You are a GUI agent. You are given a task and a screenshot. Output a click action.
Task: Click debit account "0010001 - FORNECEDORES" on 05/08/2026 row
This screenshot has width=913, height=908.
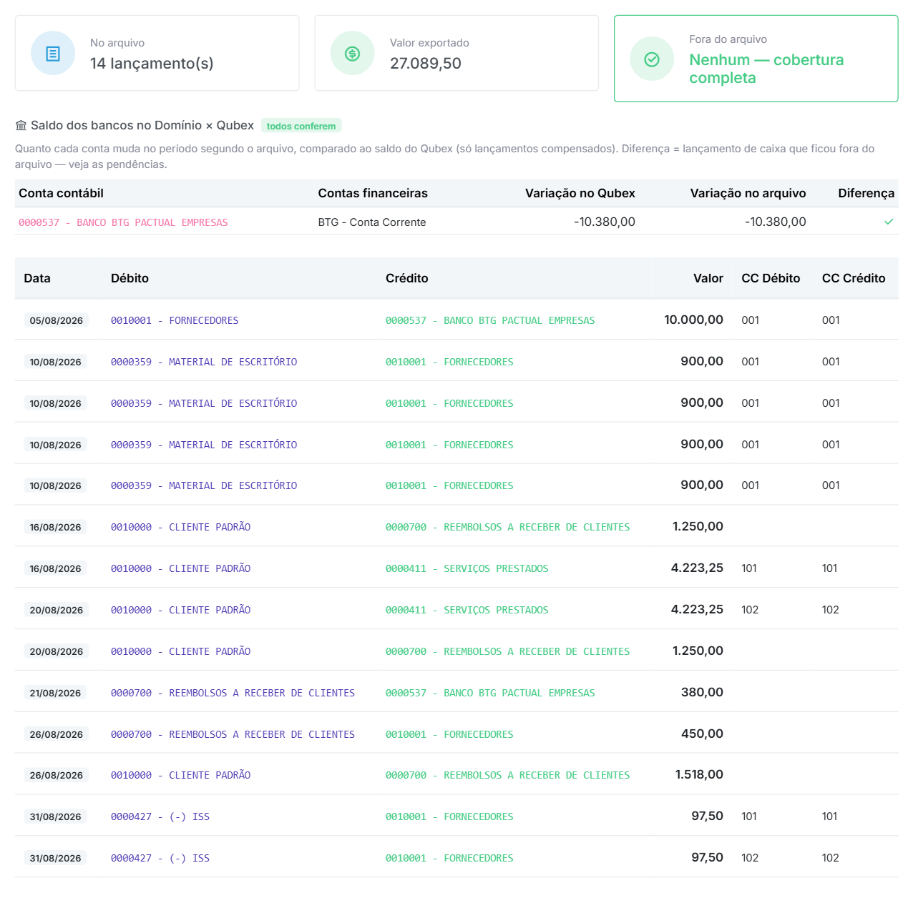pos(175,320)
